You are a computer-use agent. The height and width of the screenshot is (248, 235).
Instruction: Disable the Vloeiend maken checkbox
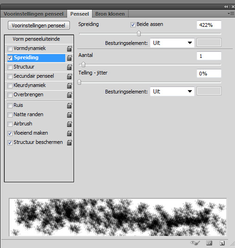pyautogui.click(x=10, y=133)
